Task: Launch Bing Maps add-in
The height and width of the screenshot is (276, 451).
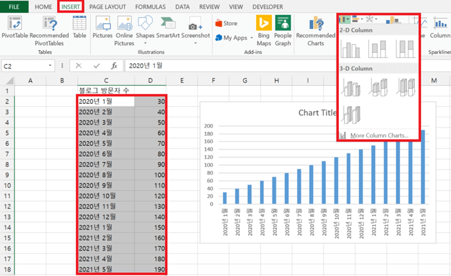Action: 264,31
